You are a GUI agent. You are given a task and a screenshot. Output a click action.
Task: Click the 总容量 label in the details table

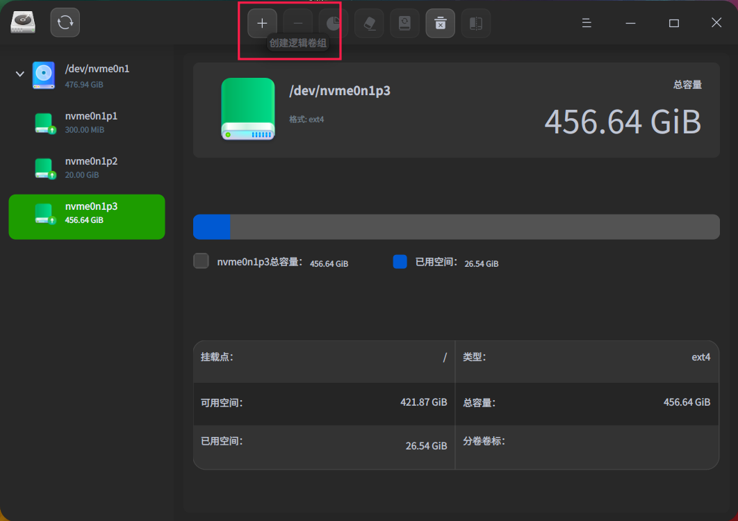[x=479, y=403]
